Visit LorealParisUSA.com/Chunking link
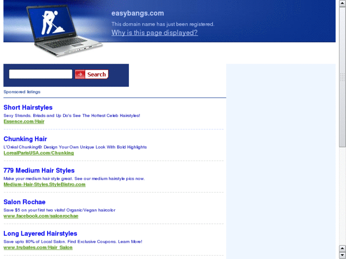346x259 pixels. (39, 153)
